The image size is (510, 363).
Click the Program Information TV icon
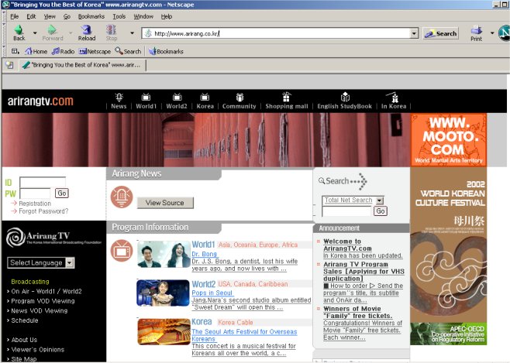(122, 250)
